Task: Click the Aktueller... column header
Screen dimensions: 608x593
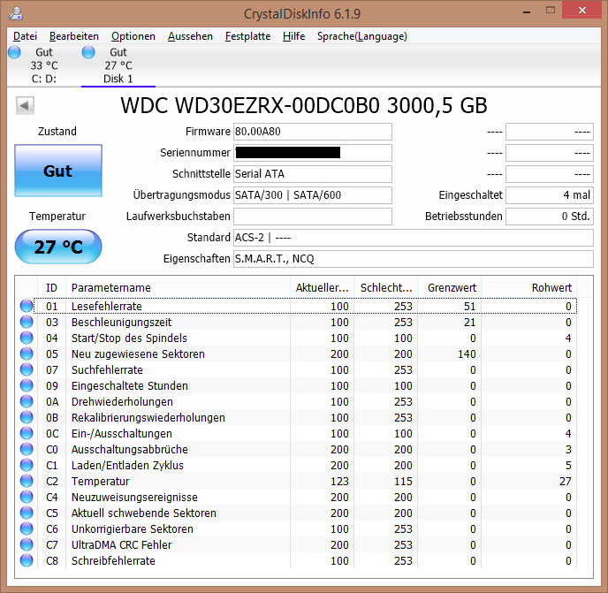Action: [322, 288]
